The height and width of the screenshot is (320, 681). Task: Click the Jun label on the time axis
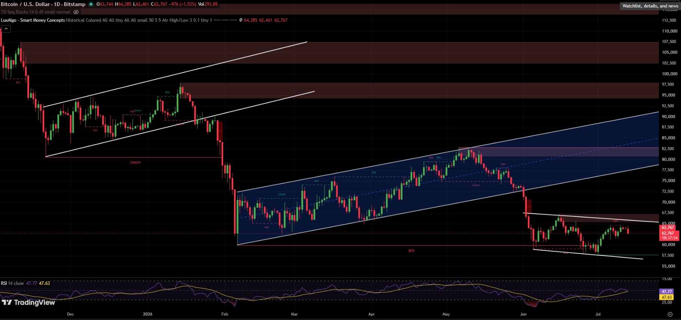click(x=523, y=314)
